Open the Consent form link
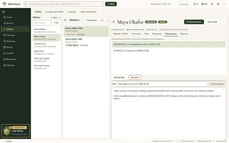The width and height of the screenshot is (229, 143). [117, 29]
